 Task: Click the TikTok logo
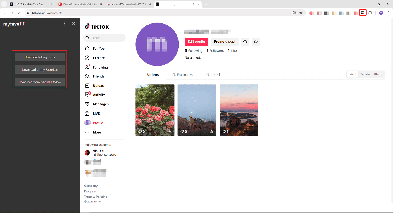click(x=97, y=26)
